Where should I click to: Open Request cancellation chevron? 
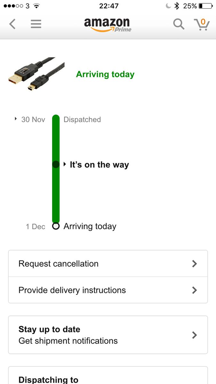pyautogui.click(x=194, y=264)
